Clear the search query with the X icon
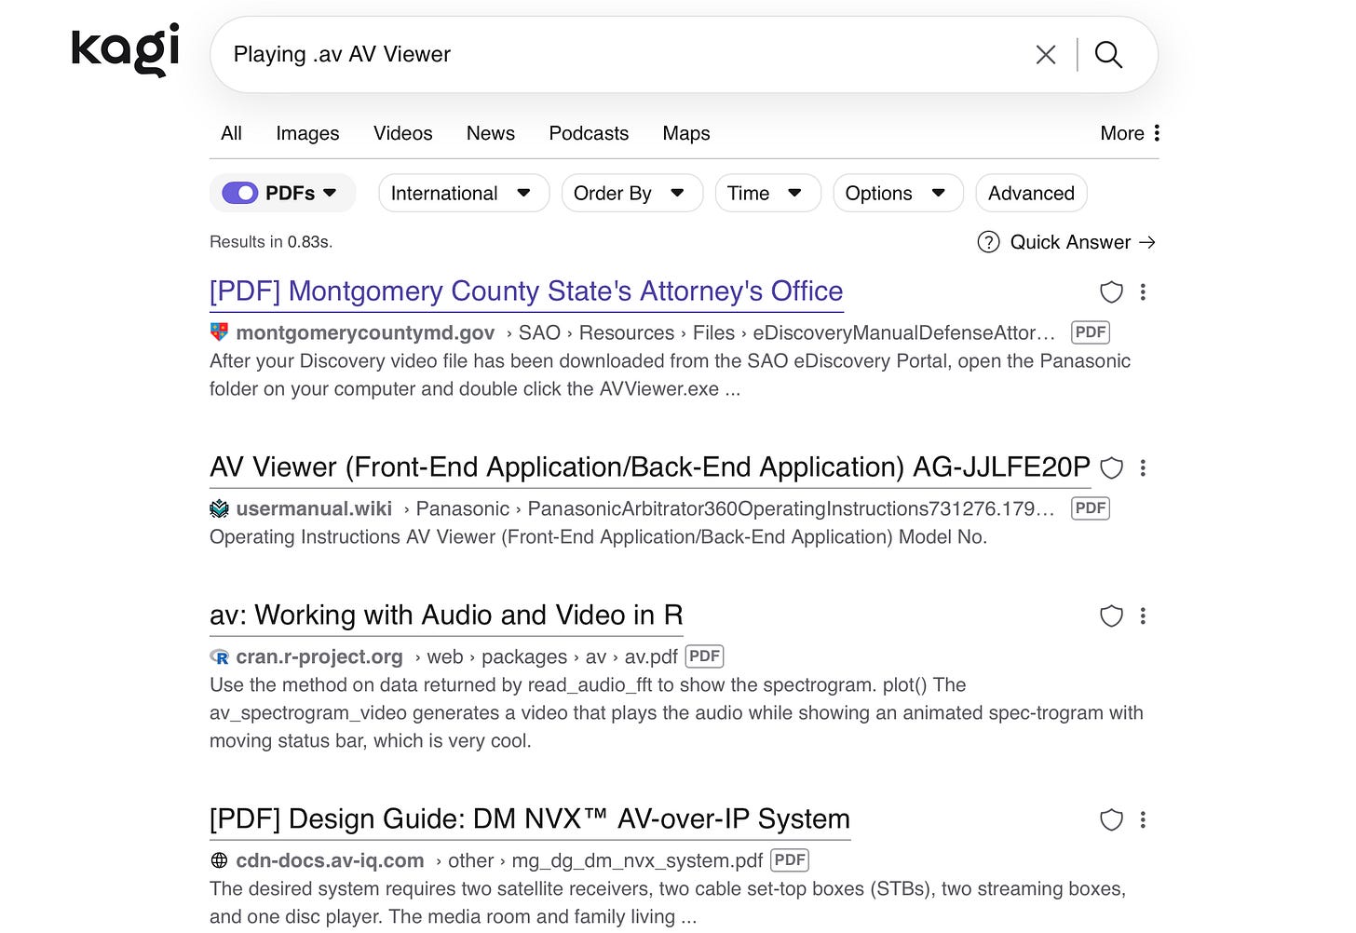This screenshot has width=1356, height=933. pos(1046,55)
